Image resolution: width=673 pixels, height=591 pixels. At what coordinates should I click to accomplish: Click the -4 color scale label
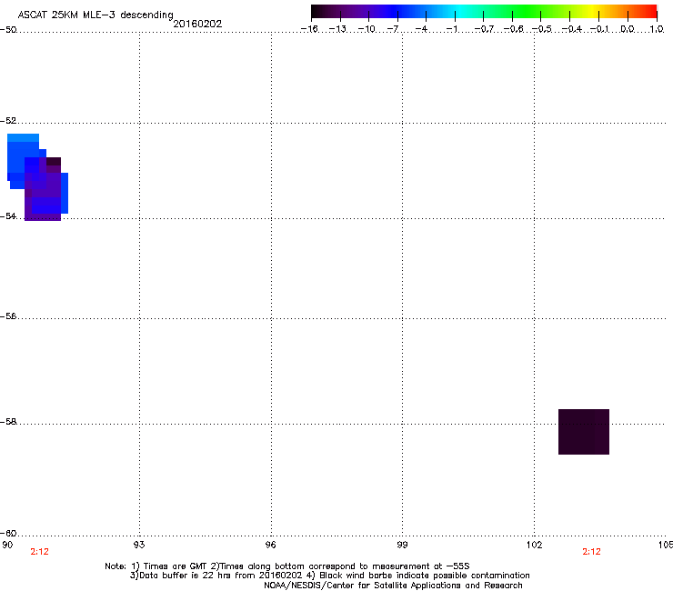coord(421,29)
